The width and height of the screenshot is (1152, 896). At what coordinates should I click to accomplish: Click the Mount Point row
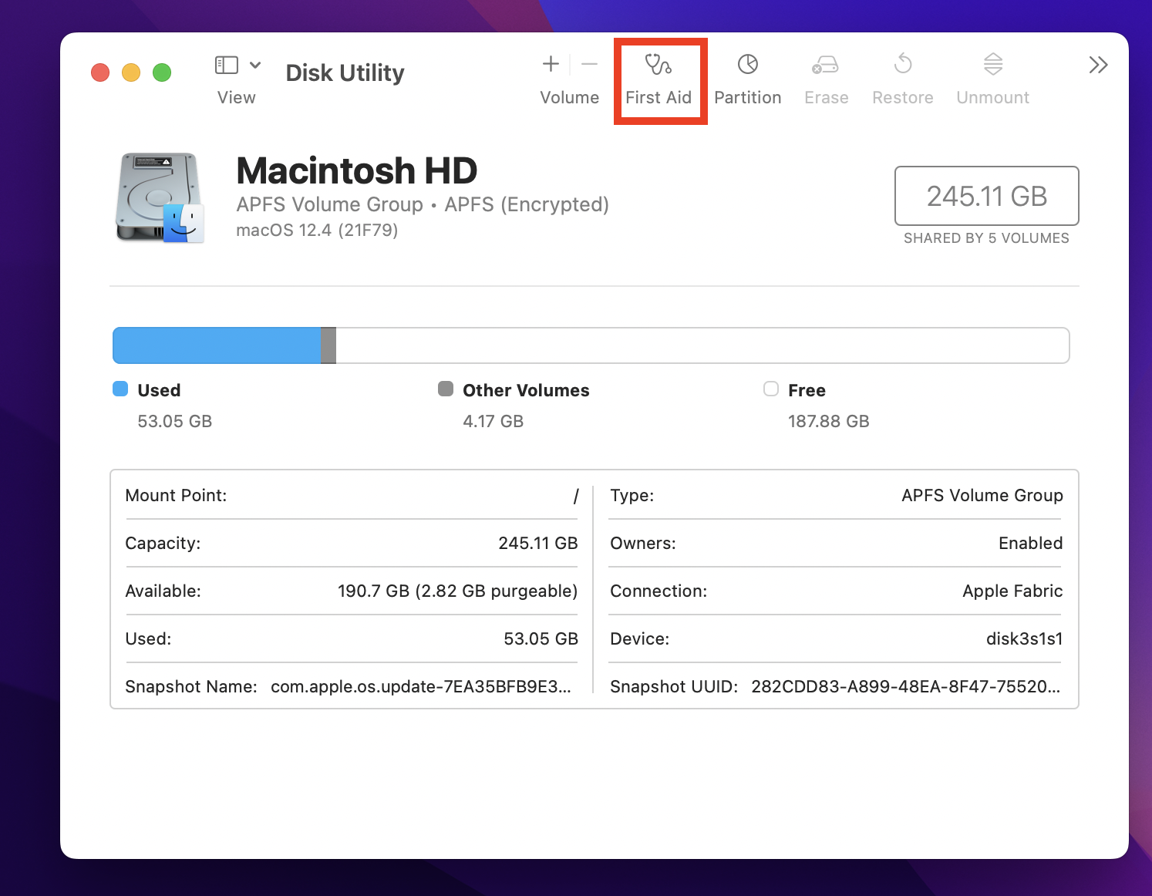pyautogui.click(x=352, y=495)
